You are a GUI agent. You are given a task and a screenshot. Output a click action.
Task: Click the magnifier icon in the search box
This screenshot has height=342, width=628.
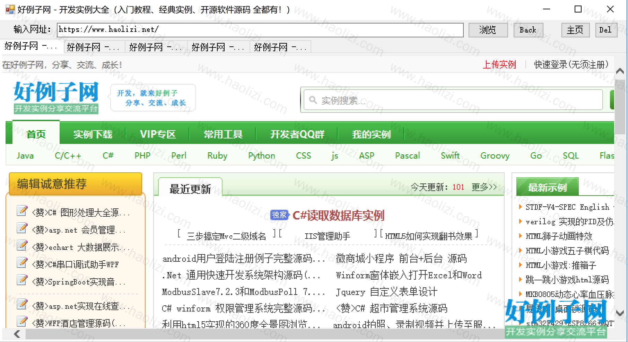click(x=313, y=100)
